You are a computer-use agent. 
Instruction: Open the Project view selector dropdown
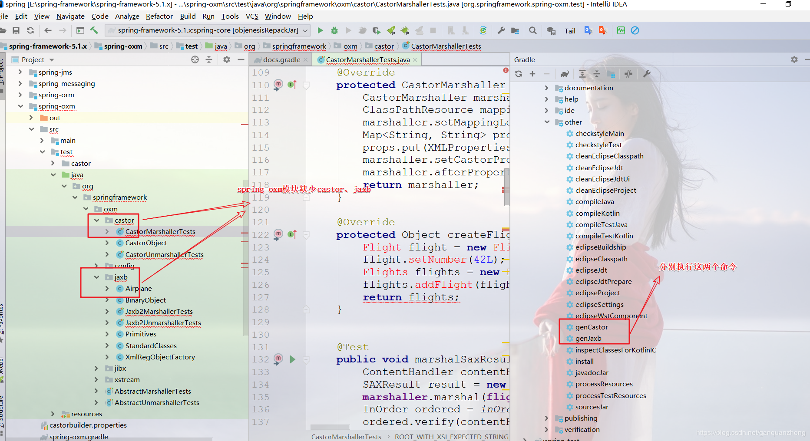pos(52,60)
